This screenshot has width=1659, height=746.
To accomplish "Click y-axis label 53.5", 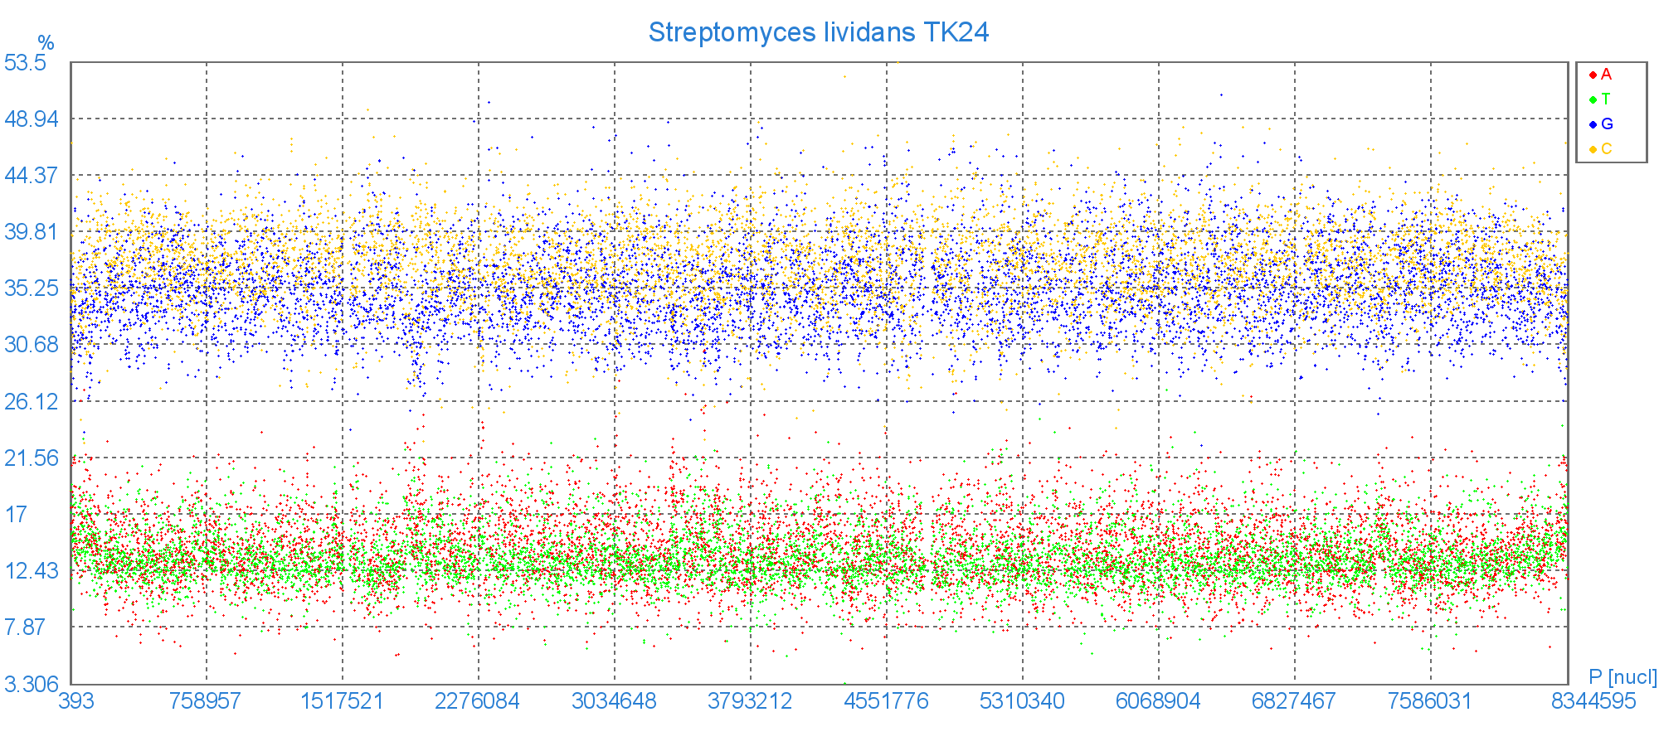I will pyautogui.click(x=26, y=62).
